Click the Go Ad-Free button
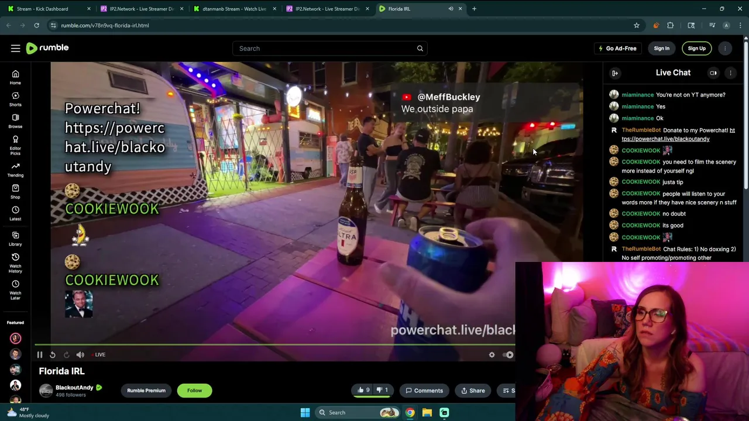This screenshot has width=749, height=421. coord(617,49)
